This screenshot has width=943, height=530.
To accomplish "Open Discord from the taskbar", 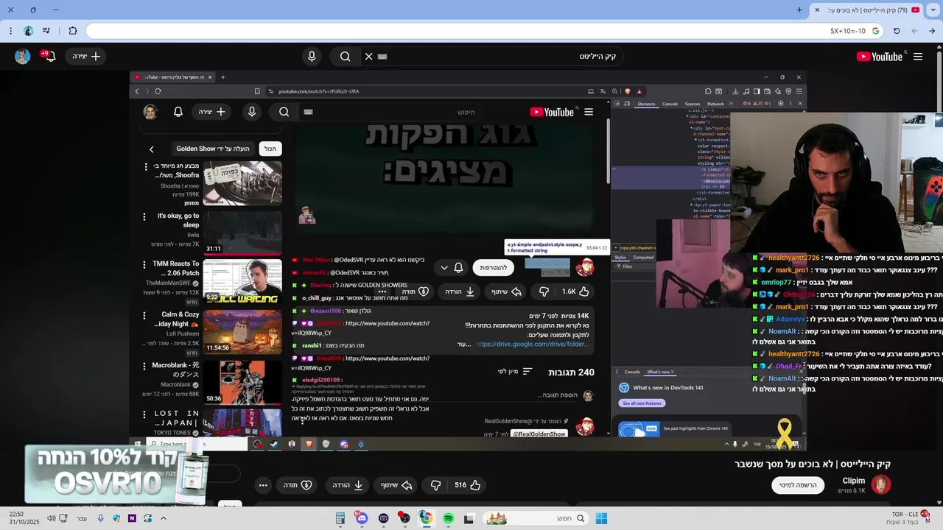I will 361,518.
